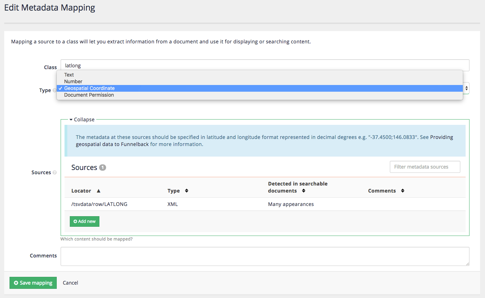Screen dimensions: 485x298
Task: Click the help icon next to Type
Action: [x=55, y=91]
